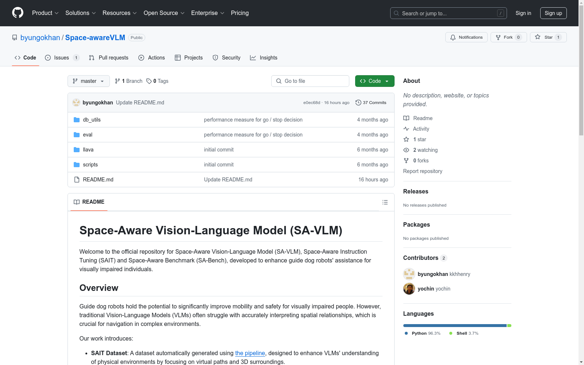Viewport: 584px width, 365px height.
Task: Click the book icon on README tab
Action: (77, 202)
